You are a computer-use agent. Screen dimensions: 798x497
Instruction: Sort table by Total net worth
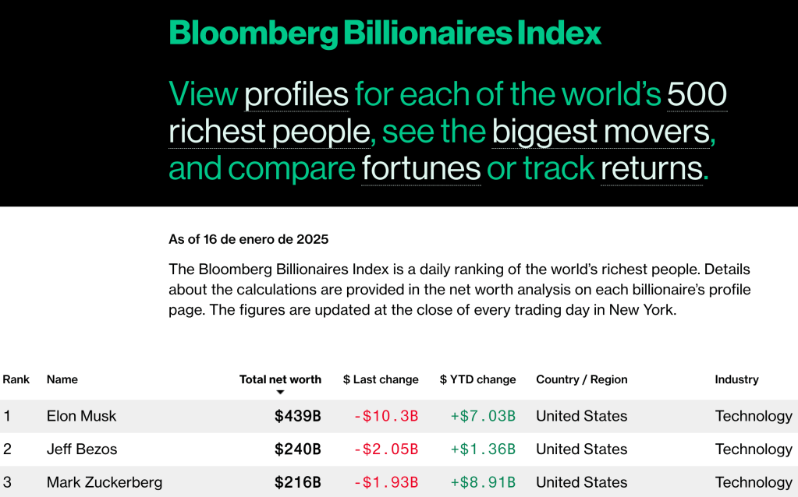(x=280, y=379)
